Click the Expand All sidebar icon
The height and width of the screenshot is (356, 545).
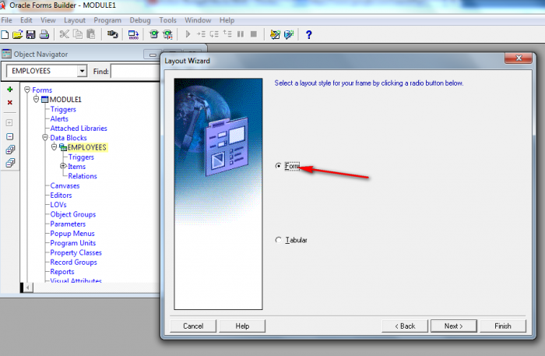10,150
